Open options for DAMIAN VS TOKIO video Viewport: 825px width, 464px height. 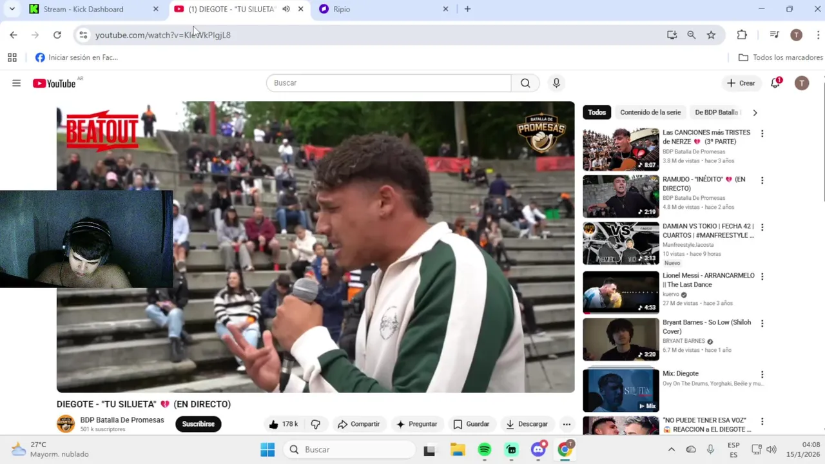(762, 227)
